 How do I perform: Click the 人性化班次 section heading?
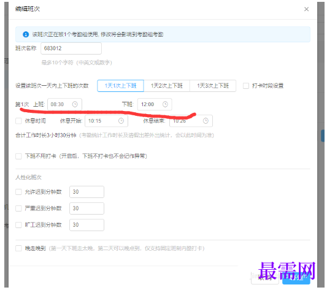(28, 177)
